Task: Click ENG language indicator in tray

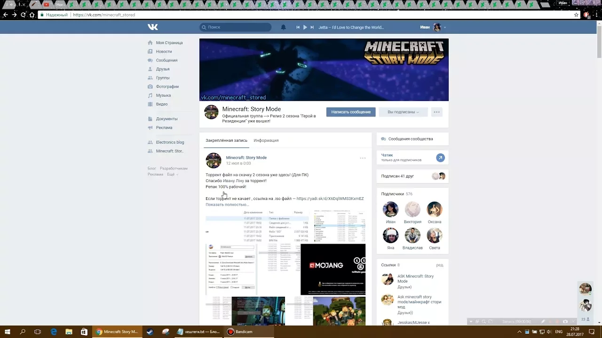Action: click(x=559, y=331)
